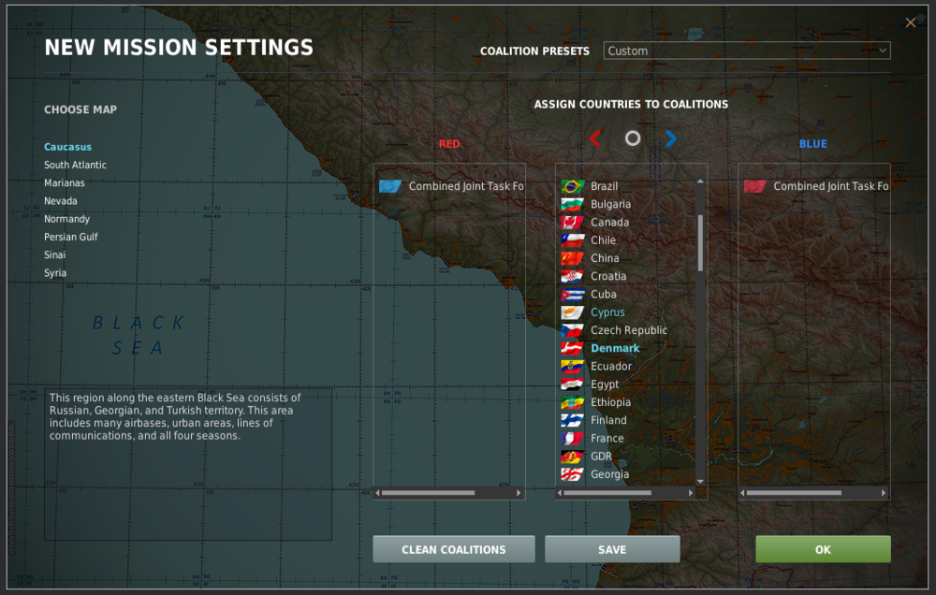Click RED list scroll left arrow
The height and width of the screenshot is (595, 936).
pos(377,493)
